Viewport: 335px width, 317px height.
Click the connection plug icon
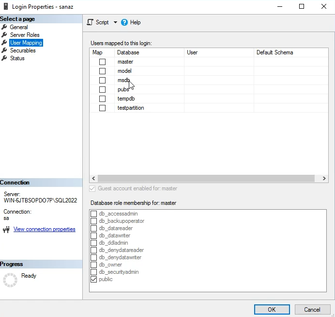pyautogui.click(x=6, y=230)
